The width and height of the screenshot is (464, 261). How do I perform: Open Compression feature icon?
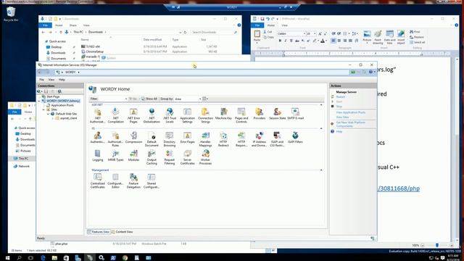133,137
